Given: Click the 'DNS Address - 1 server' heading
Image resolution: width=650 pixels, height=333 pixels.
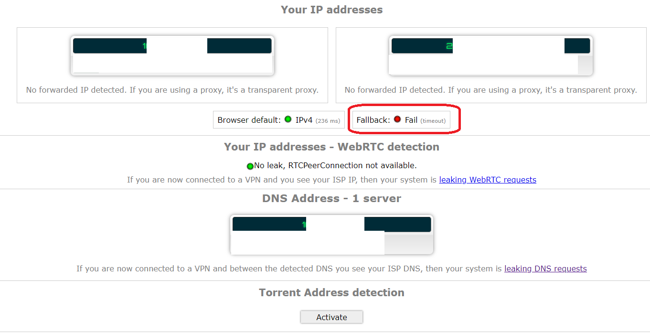Looking at the screenshot, I should coord(331,198).
